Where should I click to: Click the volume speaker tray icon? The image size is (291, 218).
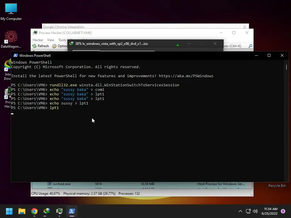pyautogui.click(x=255, y=211)
